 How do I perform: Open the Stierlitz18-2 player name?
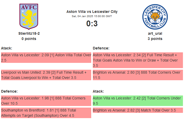point(29,33)
